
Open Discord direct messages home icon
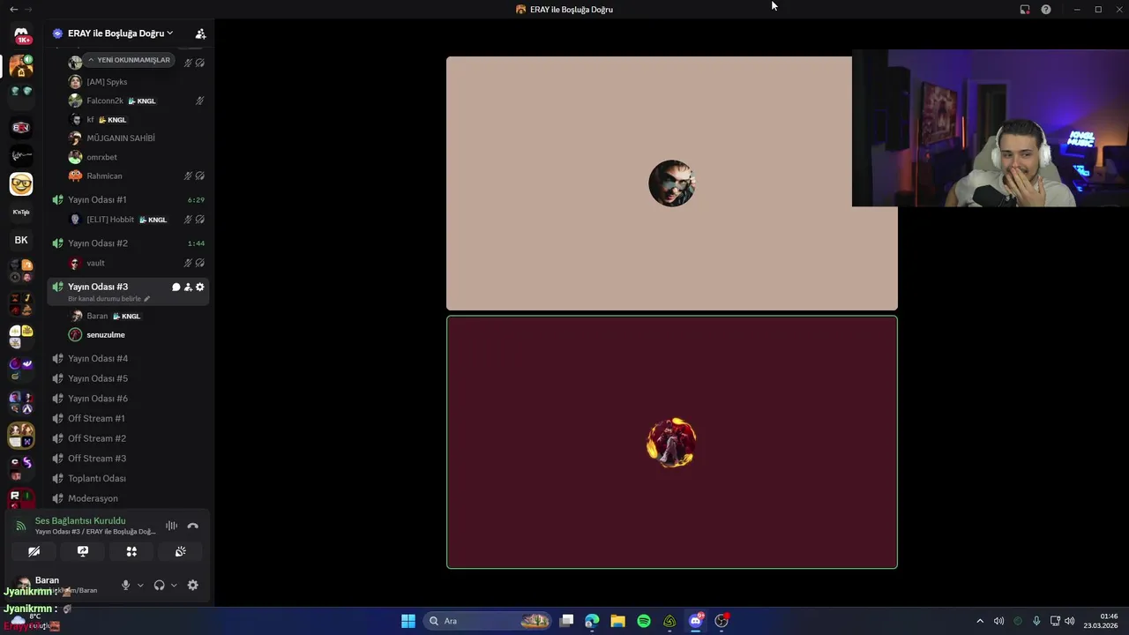[21, 34]
